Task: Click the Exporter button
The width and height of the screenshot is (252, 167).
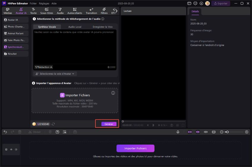Action: click(221, 3)
